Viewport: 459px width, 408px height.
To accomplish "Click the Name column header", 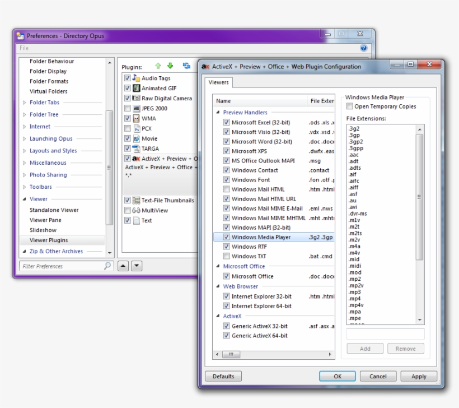I will (x=260, y=101).
